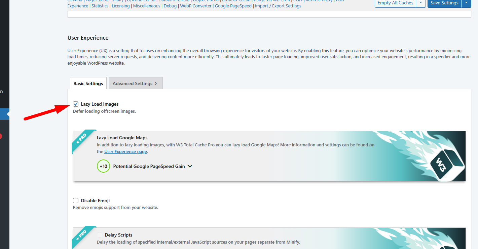This screenshot has height=249, width=478.
Task: Go to the Google PageSpeed link
Action: pyautogui.click(x=233, y=6)
